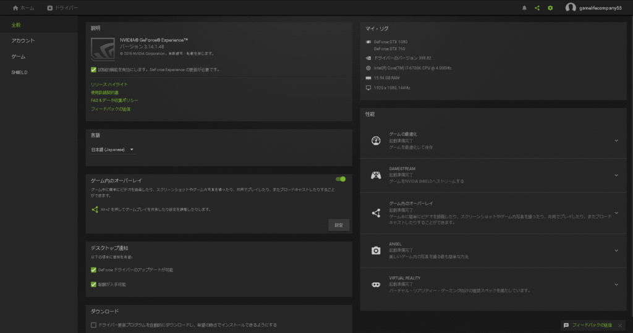Image resolution: width=633 pixels, height=333 pixels.
Task: Close the feedback bar with X
Action: pyautogui.click(x=620, y=326)
